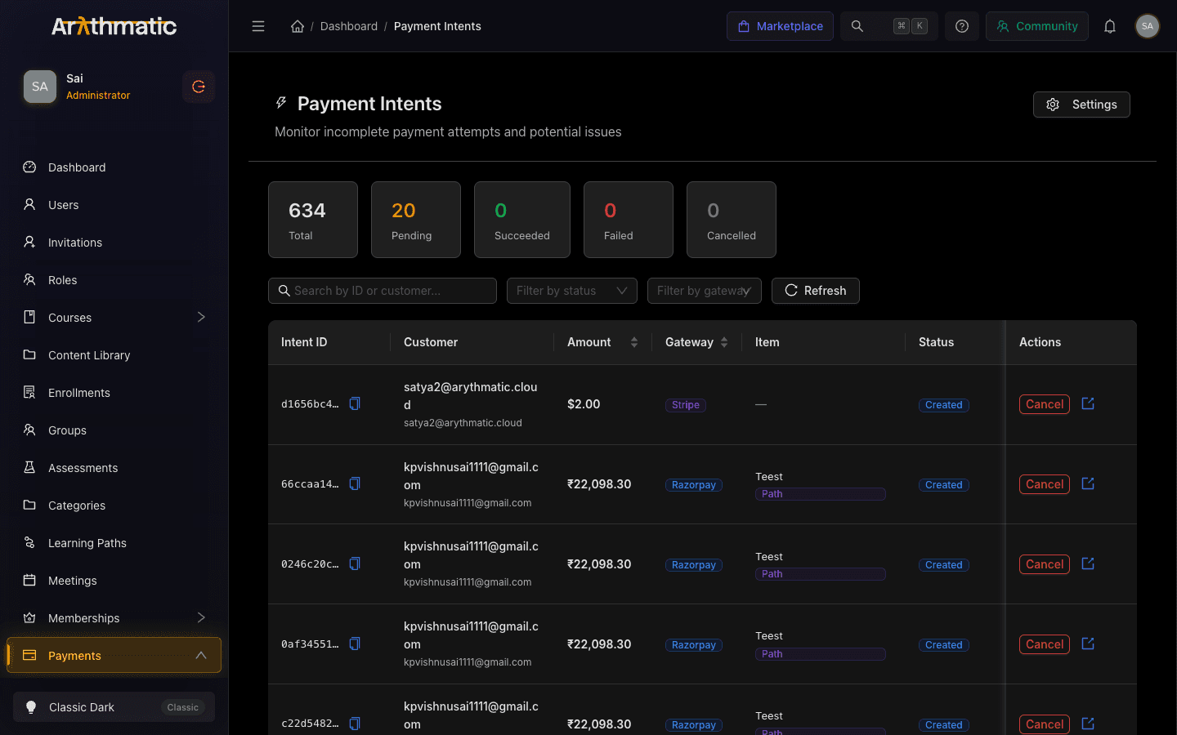Open Categories in the sidebar
1177x735 pixels.
tap(114, 505)
